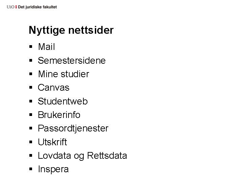
Task: Open Lovdata og Rettsdata item
Action: click(82, 156)
